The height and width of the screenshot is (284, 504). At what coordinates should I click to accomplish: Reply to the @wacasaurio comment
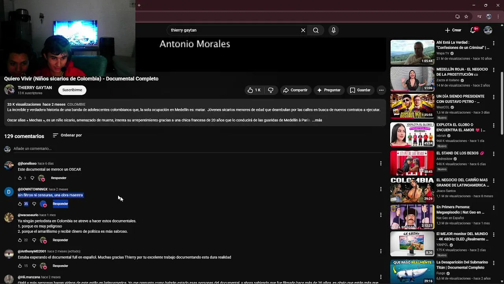(x=60, y=240)
